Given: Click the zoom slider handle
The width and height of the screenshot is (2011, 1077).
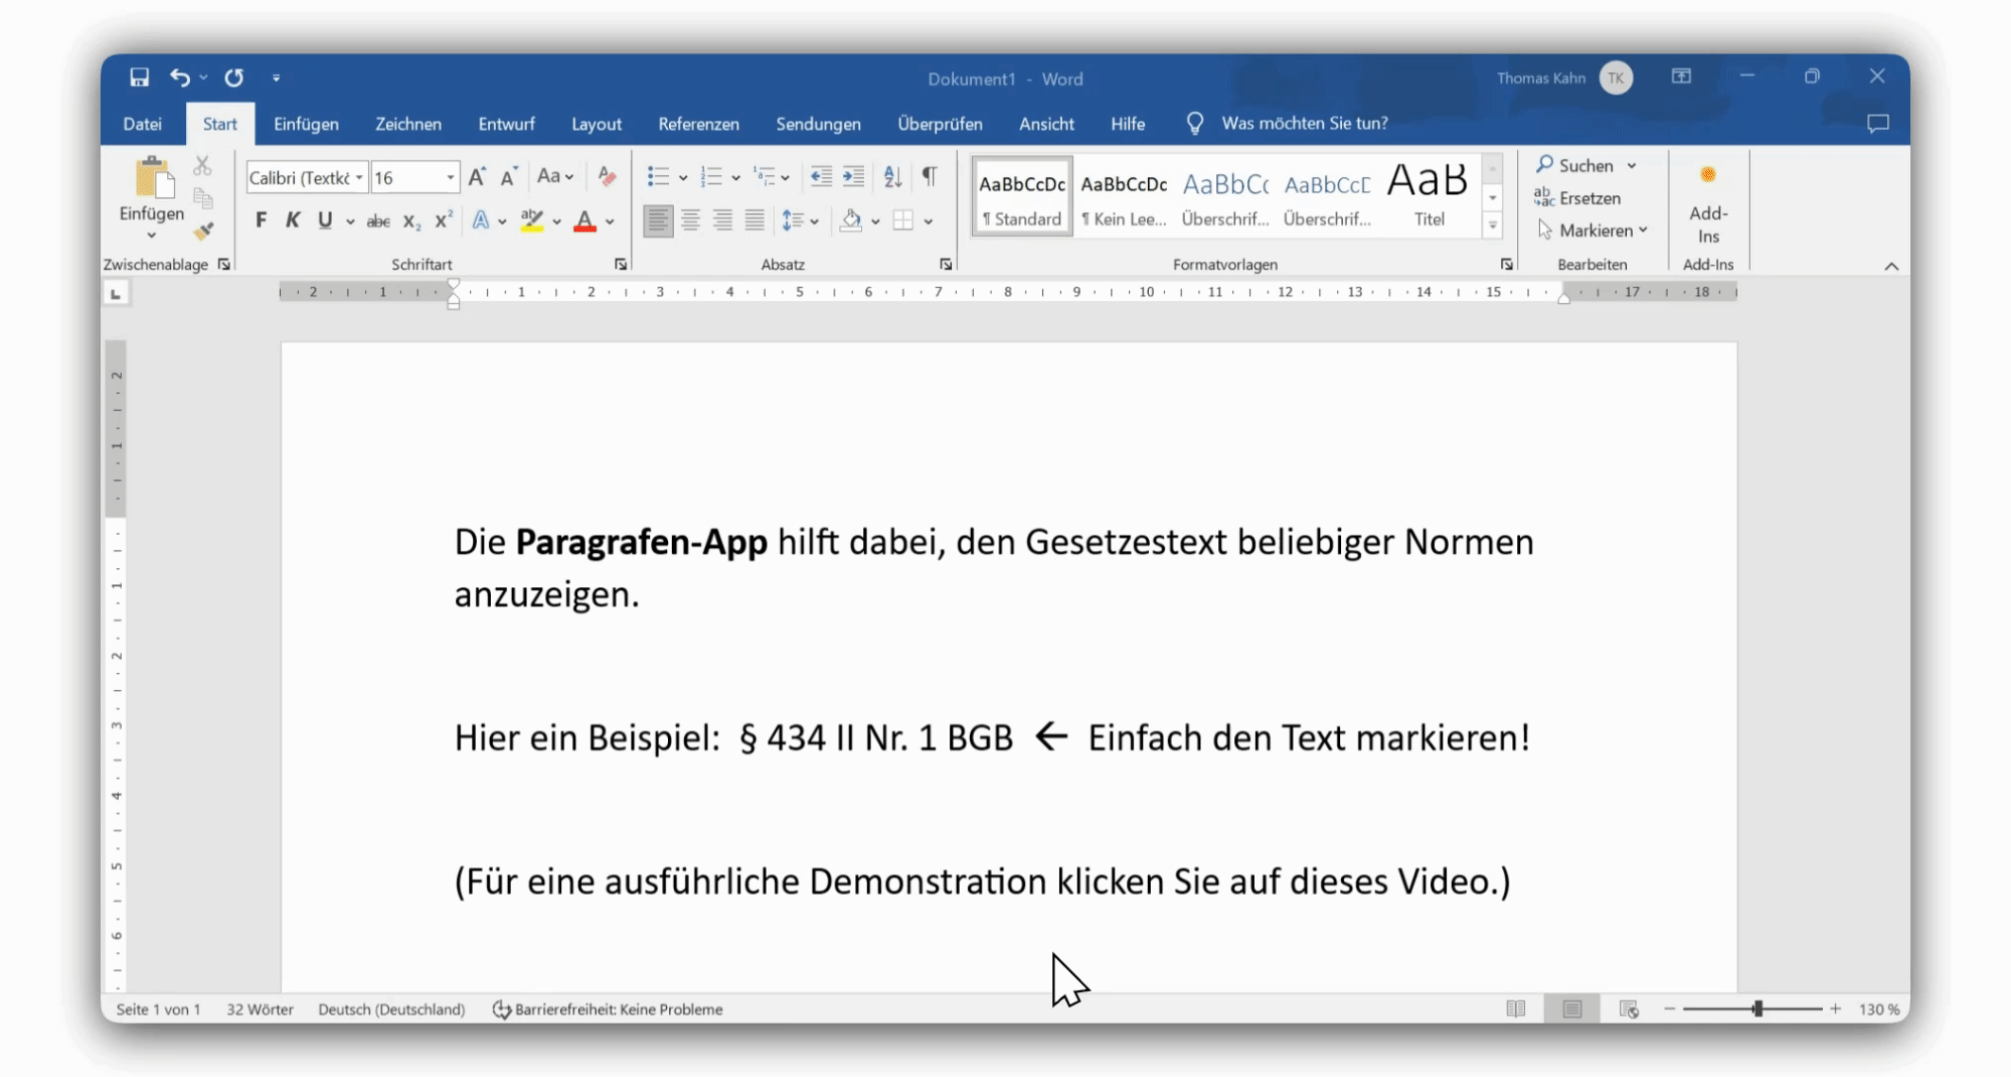Looking at the screenshot, I should tap(1758, 1009).
